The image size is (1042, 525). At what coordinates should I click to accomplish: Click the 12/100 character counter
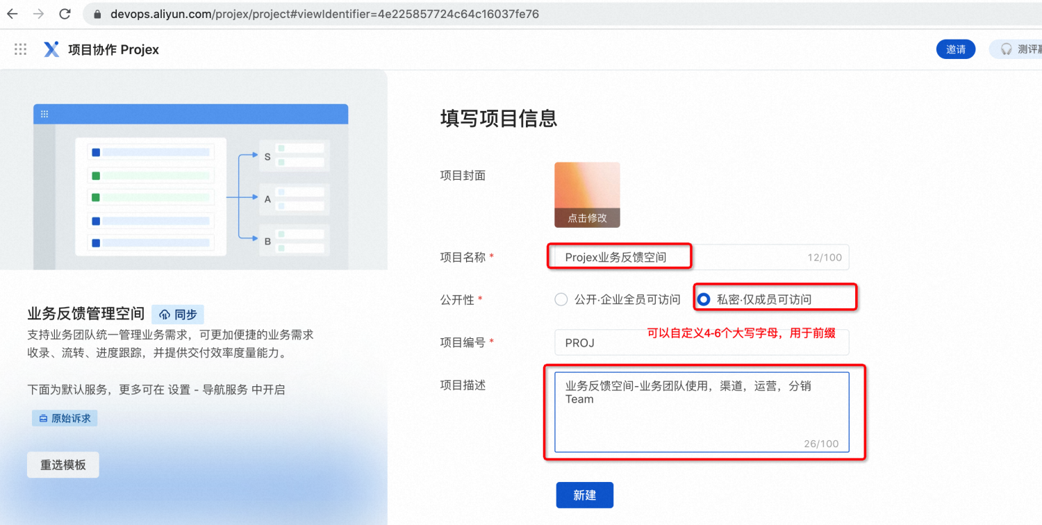pyautogui.click(x=825, y=257)
